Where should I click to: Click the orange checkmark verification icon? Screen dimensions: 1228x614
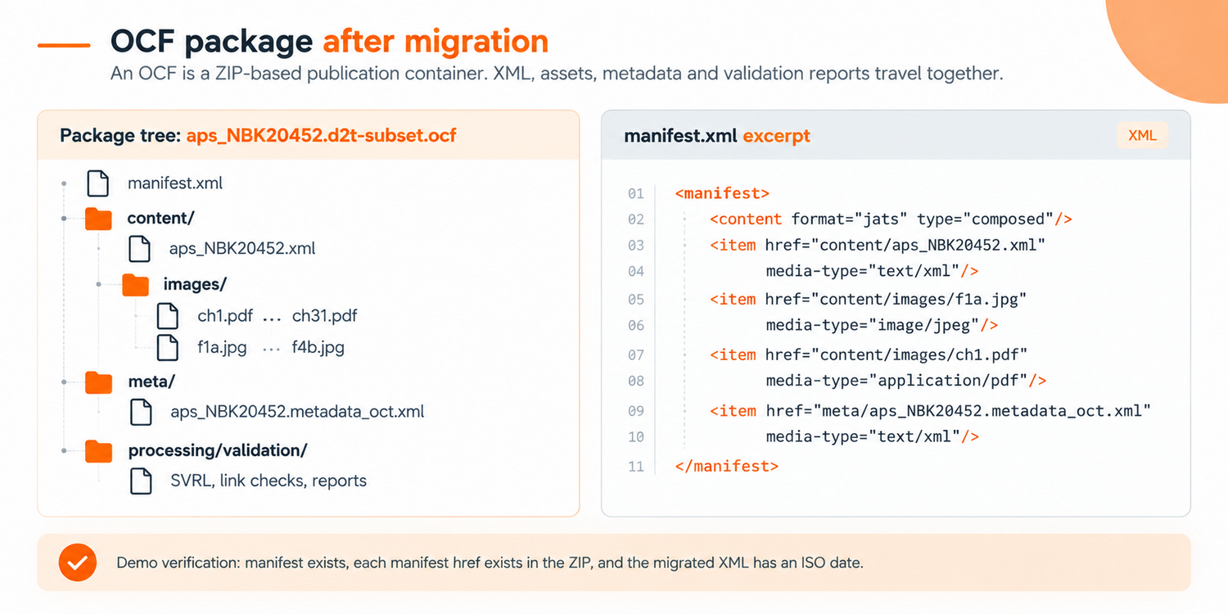(78, 562)
